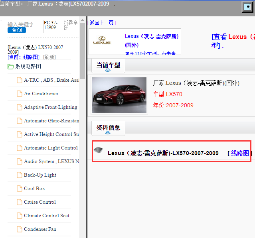Click the 输入关键字 keyword input field
This screenshot has height=238, width=255.
(20, 24)
